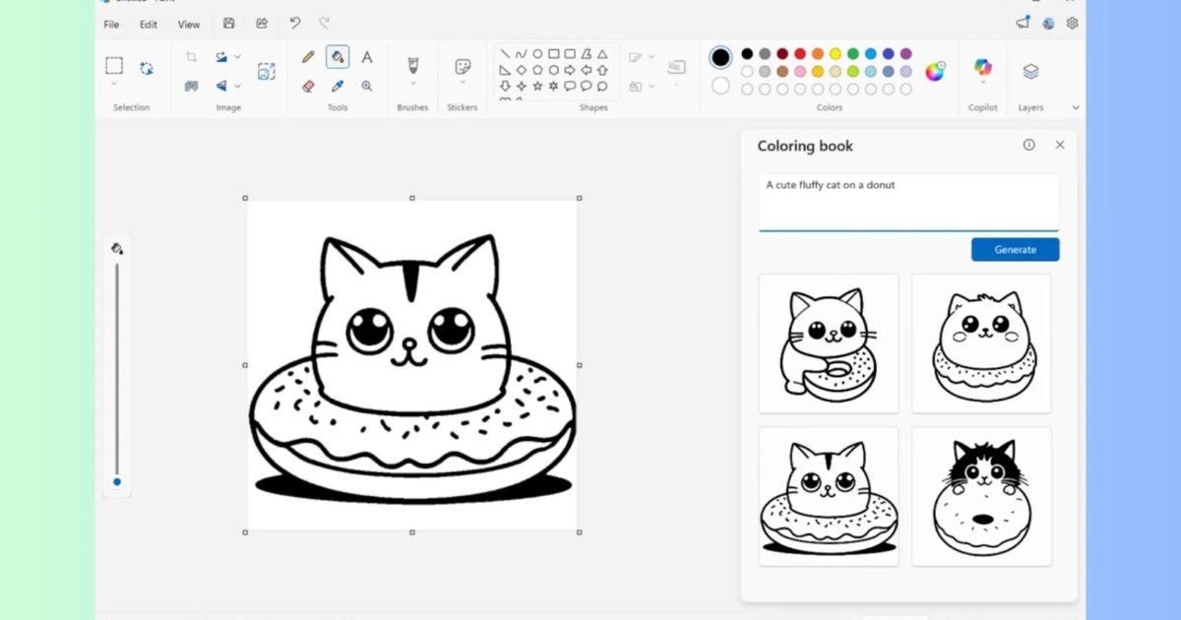Open the Layers panel
This screenshot has height=620, width=1181.
[1031, 69]
